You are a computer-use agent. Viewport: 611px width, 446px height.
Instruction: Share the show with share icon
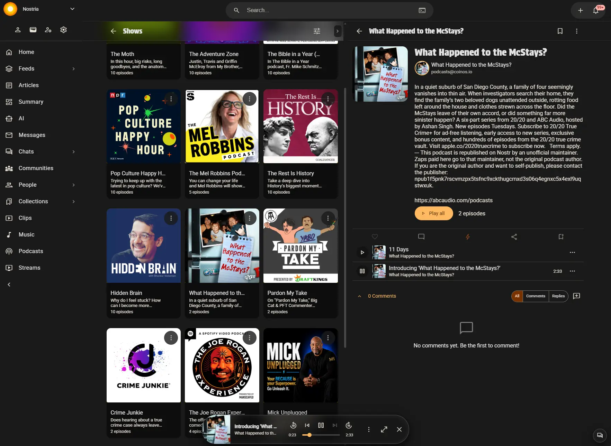click(514, 237)
